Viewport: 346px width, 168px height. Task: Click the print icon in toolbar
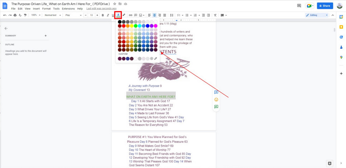(15, 15)
